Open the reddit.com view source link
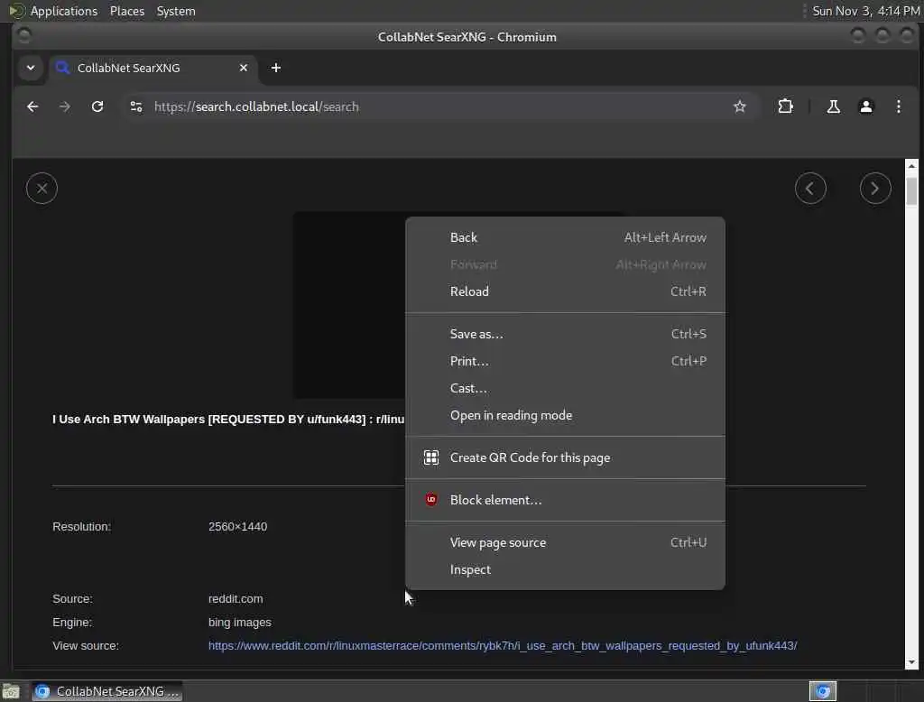This screenshot has width=924, height=702. pos(502,645)
